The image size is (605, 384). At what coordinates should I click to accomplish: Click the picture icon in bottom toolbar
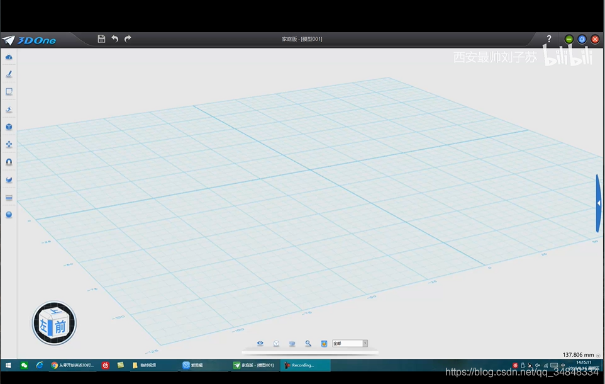tap(324, 344)
